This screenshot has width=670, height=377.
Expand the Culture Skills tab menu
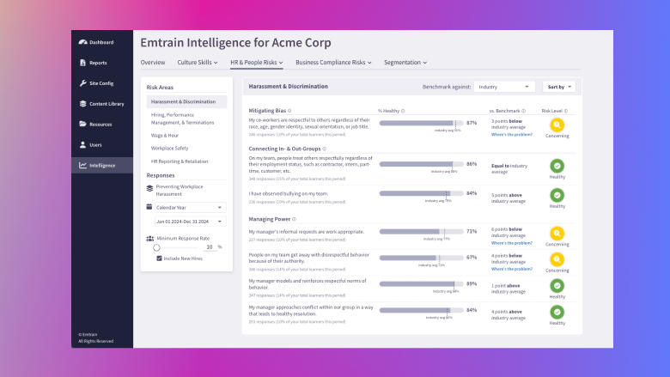pyautogui.click(x=198, y=63)
